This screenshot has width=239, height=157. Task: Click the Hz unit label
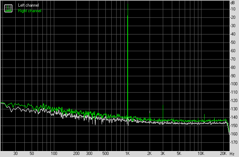pos(232,154)
